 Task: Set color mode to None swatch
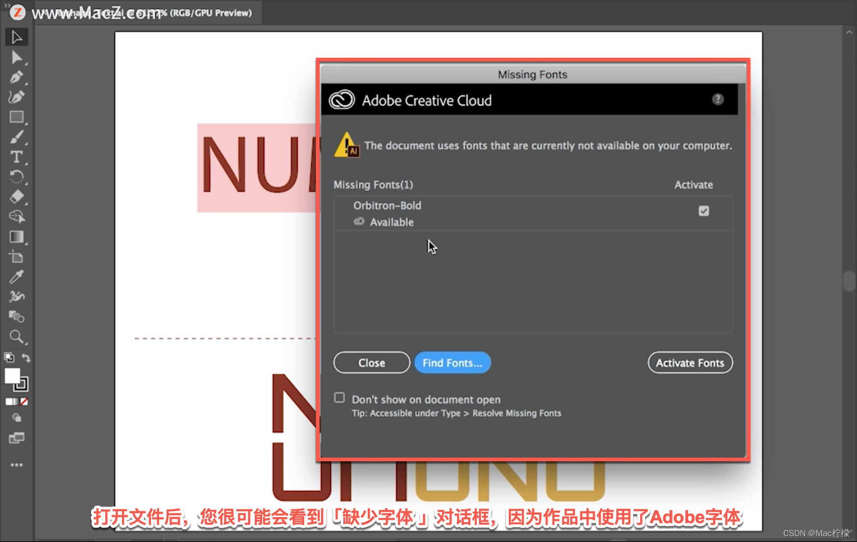tap(25, 402)
